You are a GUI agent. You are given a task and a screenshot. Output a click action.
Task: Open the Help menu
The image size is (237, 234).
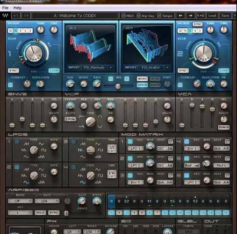(x=17, y=8)
